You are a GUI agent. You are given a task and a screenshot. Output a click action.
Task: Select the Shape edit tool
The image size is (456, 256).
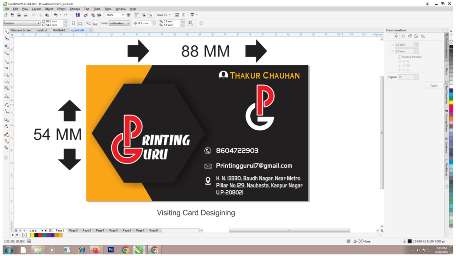click(6, 38)
